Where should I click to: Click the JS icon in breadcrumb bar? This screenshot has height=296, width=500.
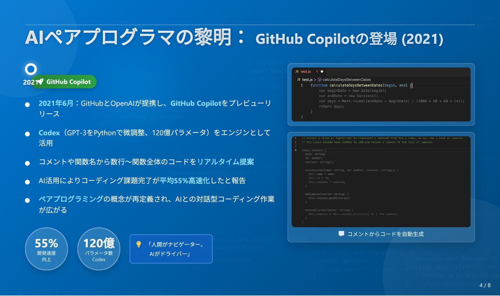[298, 79]
